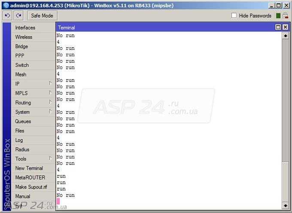
Task: Open the Manual menu item
Action: pos(33,196)
